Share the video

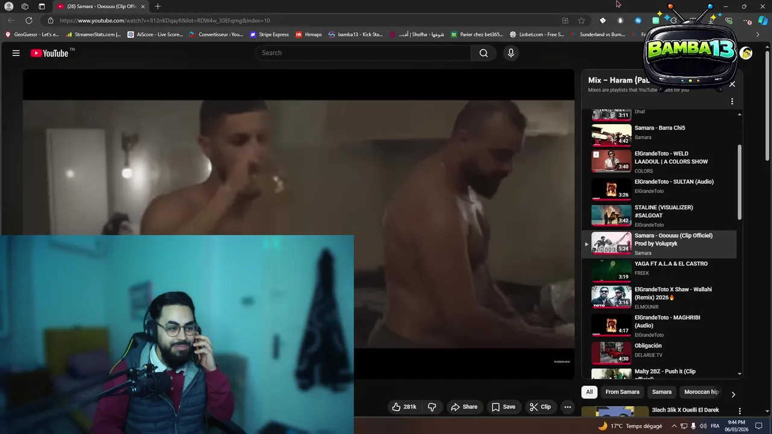tap(464, 407)
